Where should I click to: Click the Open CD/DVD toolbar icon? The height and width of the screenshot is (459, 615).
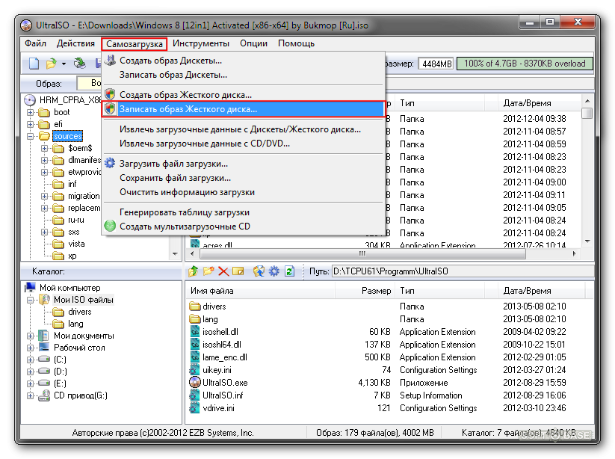[x=80, y=63]
